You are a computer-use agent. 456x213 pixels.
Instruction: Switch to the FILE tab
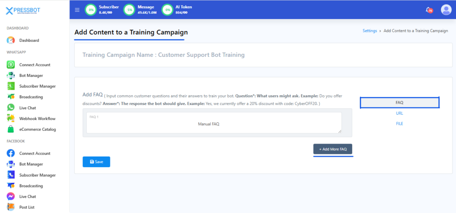click(x=399, y=124)
